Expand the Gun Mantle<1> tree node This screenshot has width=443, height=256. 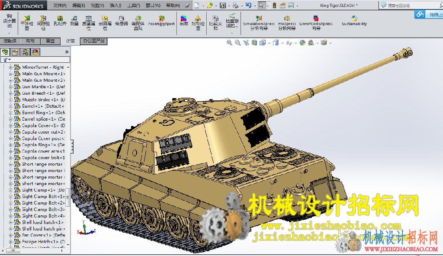click(x=10, y=87)
